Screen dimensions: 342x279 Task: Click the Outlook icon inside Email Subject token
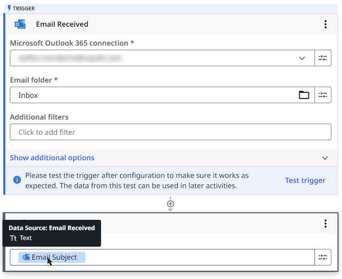pos(26,257)
